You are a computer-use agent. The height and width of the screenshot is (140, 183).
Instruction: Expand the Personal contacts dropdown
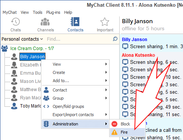click(22, 39)
